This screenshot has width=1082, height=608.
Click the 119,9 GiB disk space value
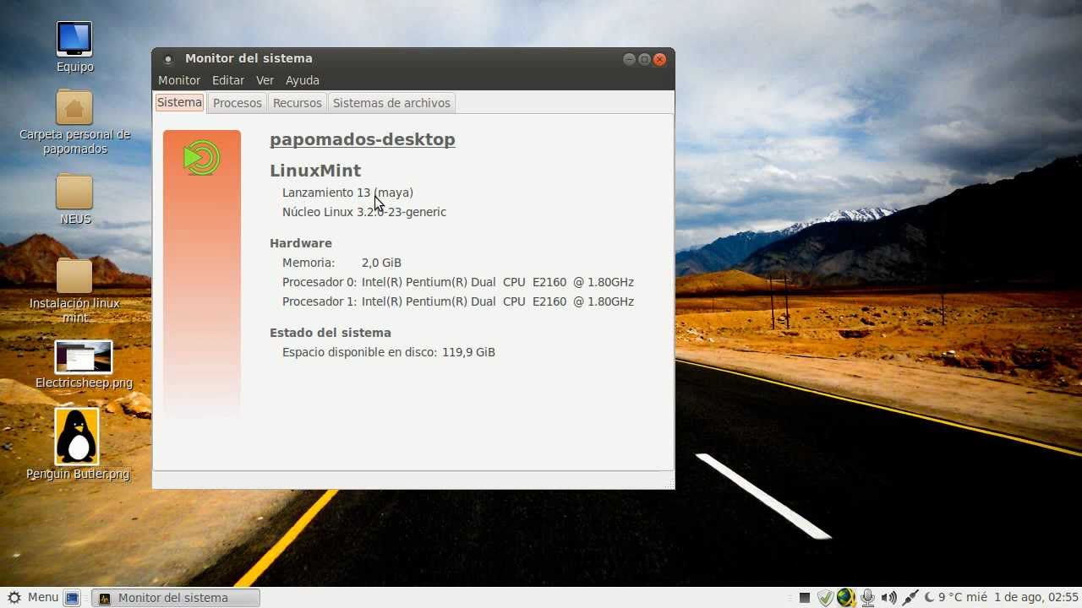coord(468,352)
